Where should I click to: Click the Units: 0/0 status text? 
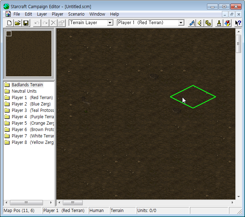tap(147, 211)
